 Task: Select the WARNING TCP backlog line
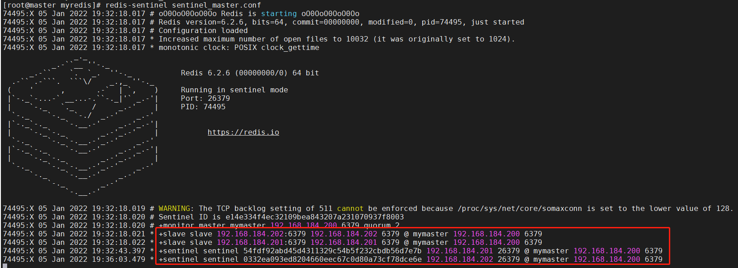pos(368,208)
